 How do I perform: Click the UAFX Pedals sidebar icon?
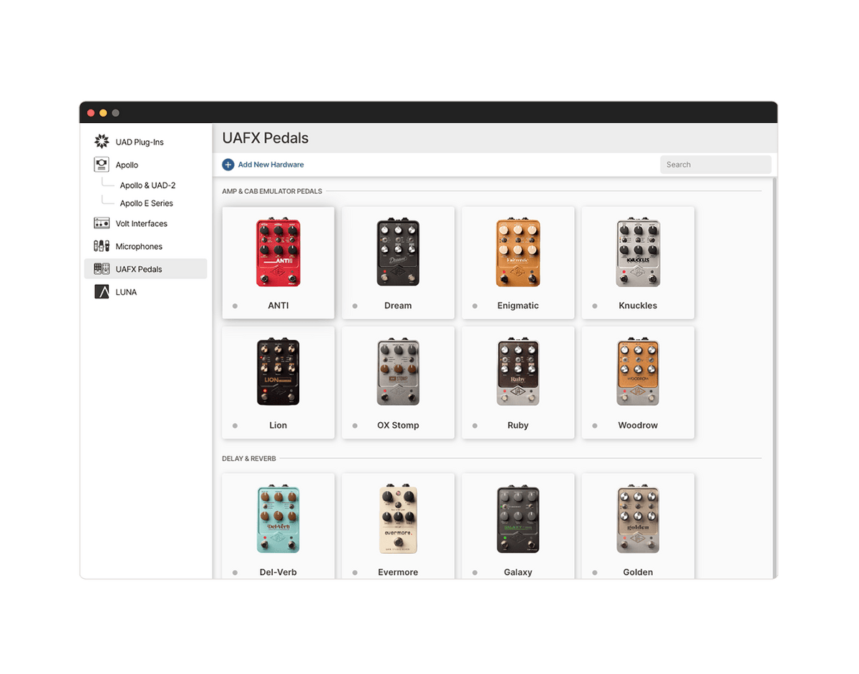tap(101, 268)
